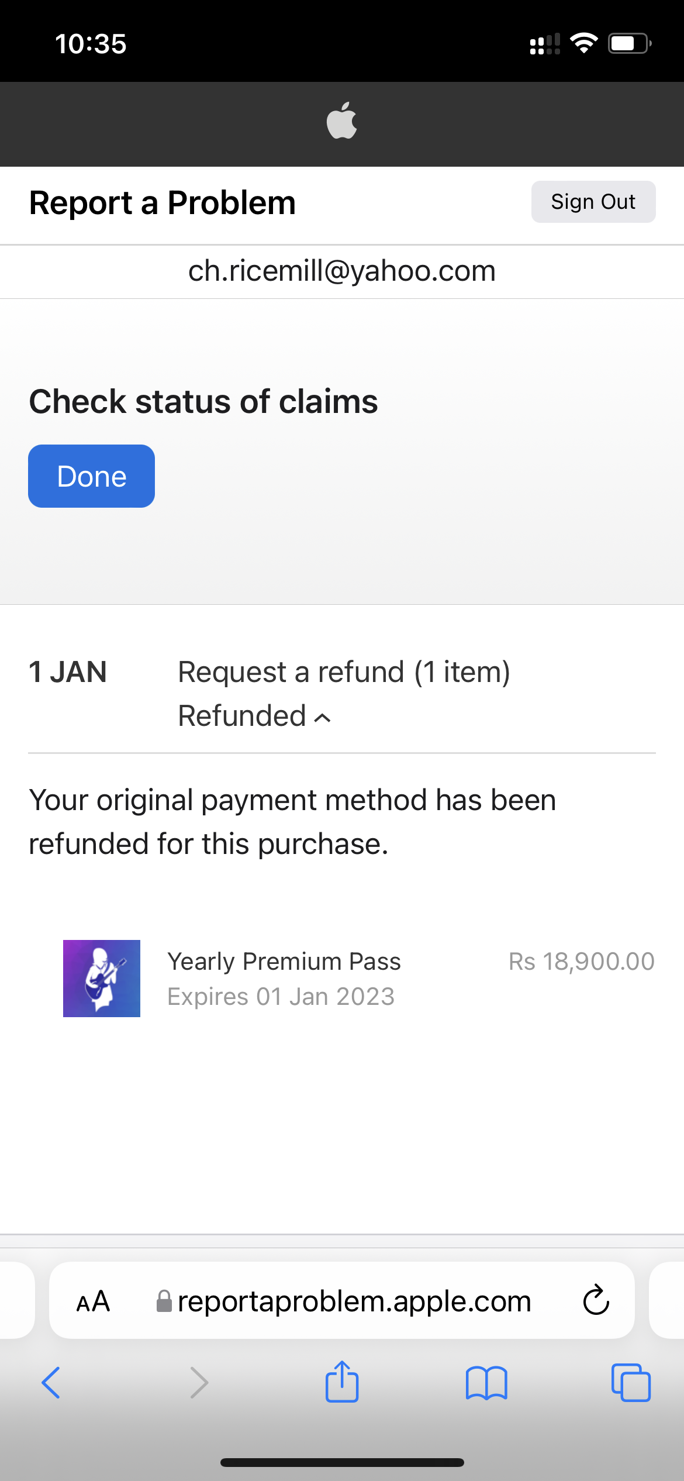Tap the Wi-Fi status icon

pyautogui.click(x=583, y=43)
